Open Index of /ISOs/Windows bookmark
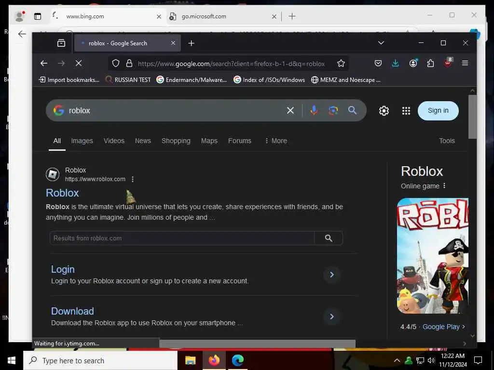This screenshot has width=494, height=370. coord(269,80)
